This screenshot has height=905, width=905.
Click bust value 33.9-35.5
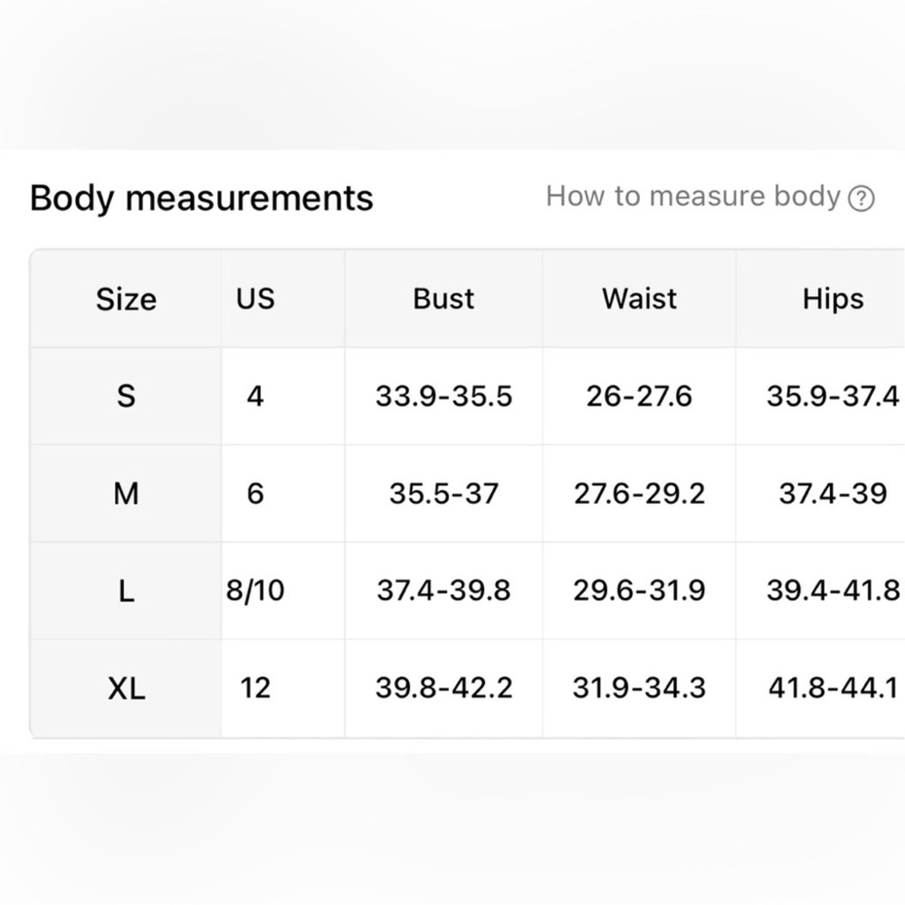tap(443, 396)
